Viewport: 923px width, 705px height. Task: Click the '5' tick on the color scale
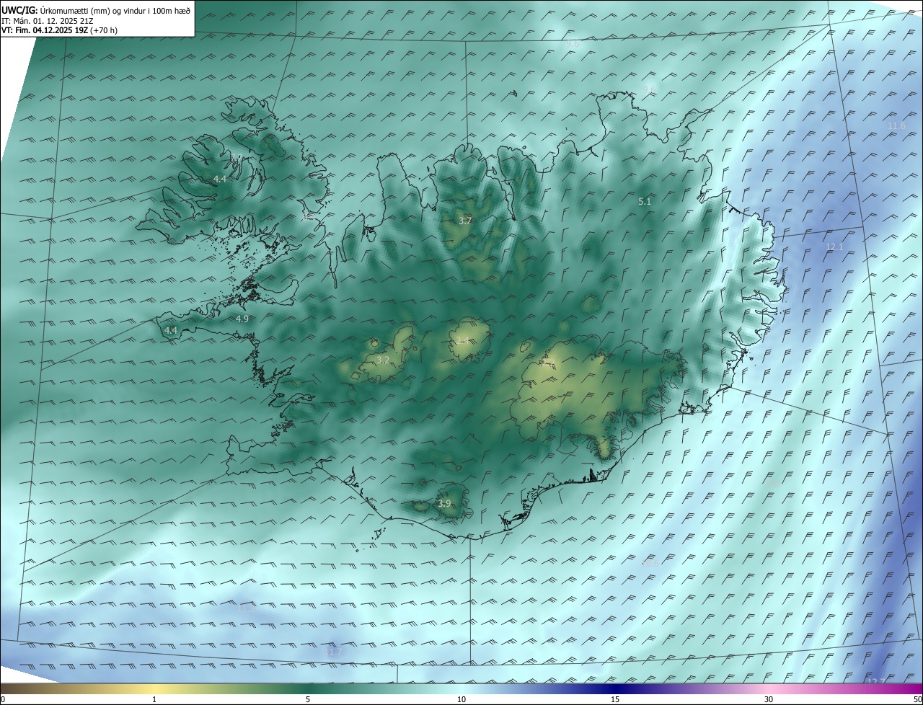click(x=308, y=700)
